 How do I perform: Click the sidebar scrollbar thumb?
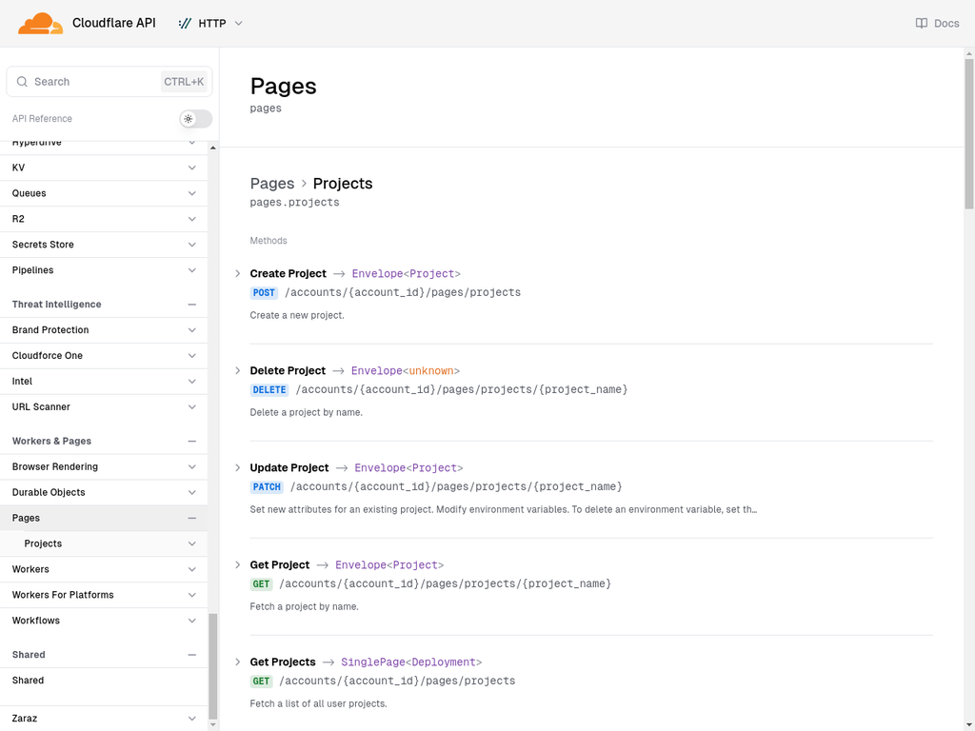click(213, 665)
